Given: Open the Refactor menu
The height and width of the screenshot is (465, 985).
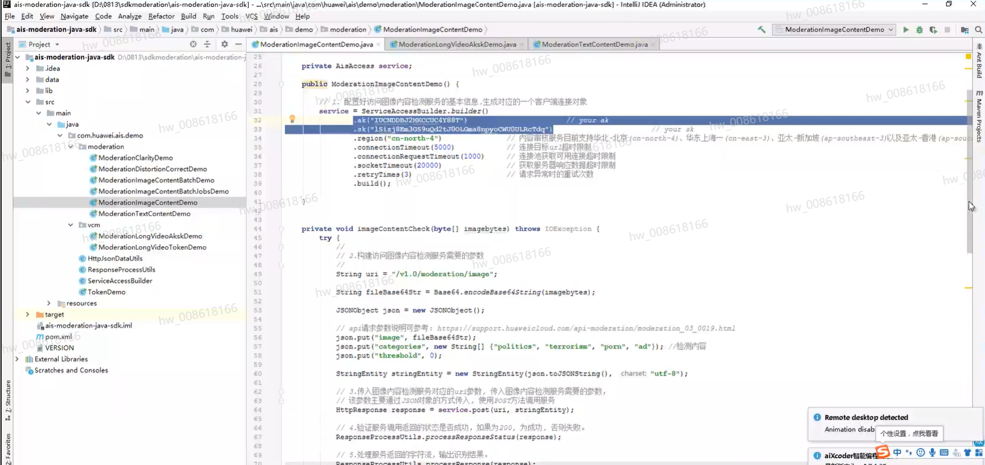Looking at the screenshot, I should point(161,16).
